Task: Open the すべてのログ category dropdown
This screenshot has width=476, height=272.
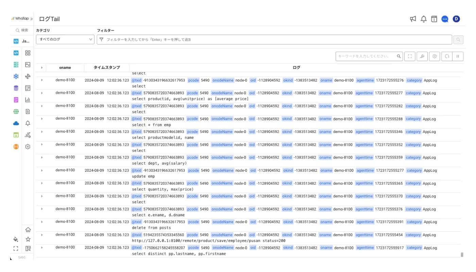Action: point(65,39)
